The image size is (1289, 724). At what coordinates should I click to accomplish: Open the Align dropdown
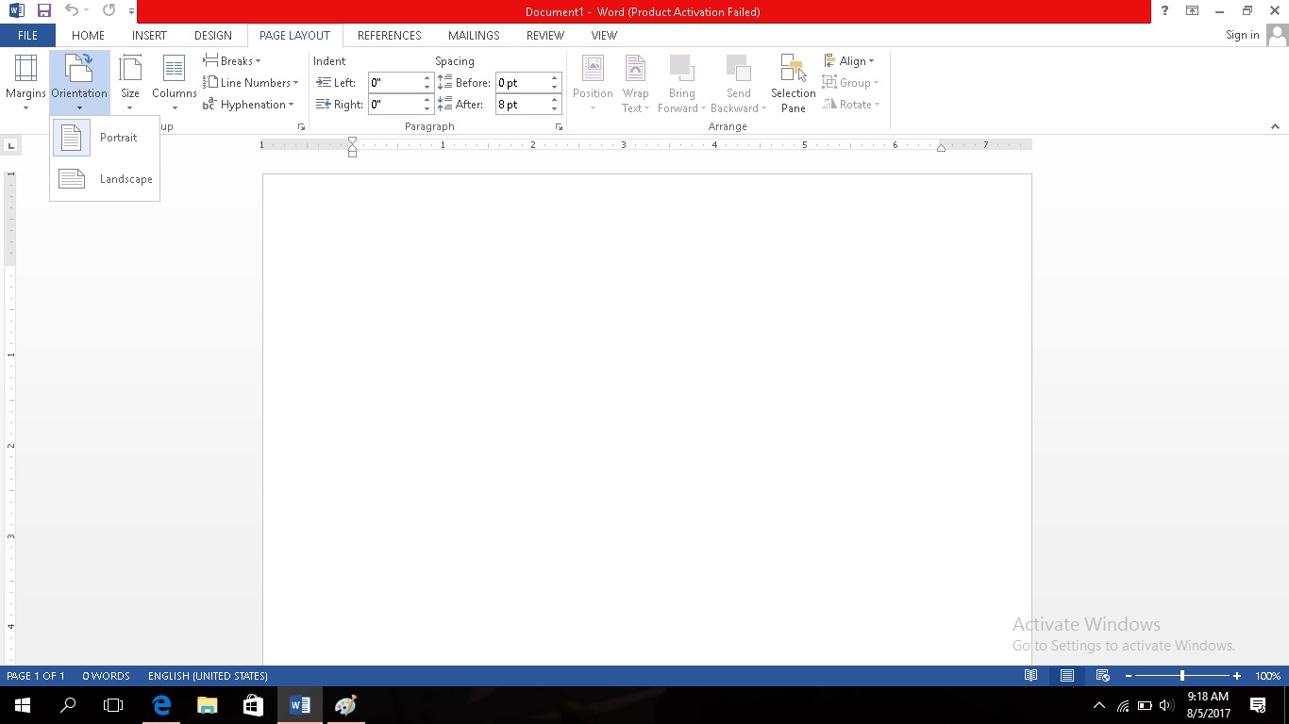[849, 61]
